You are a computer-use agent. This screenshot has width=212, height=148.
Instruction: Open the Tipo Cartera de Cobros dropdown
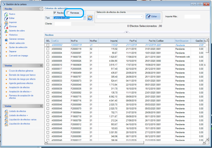85,18
